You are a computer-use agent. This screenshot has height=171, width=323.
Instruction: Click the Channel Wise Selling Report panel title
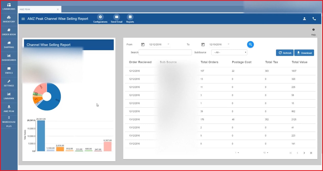pyautogui.click(x=49, y=45)
